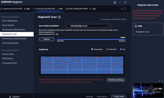Click the 43°C temperature reading
Viewport: 164px width, 98px height.
61,9
